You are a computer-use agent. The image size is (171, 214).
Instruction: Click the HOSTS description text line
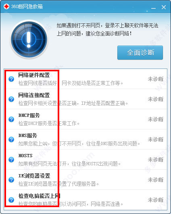pyautogui.click(x=69, y=164)
